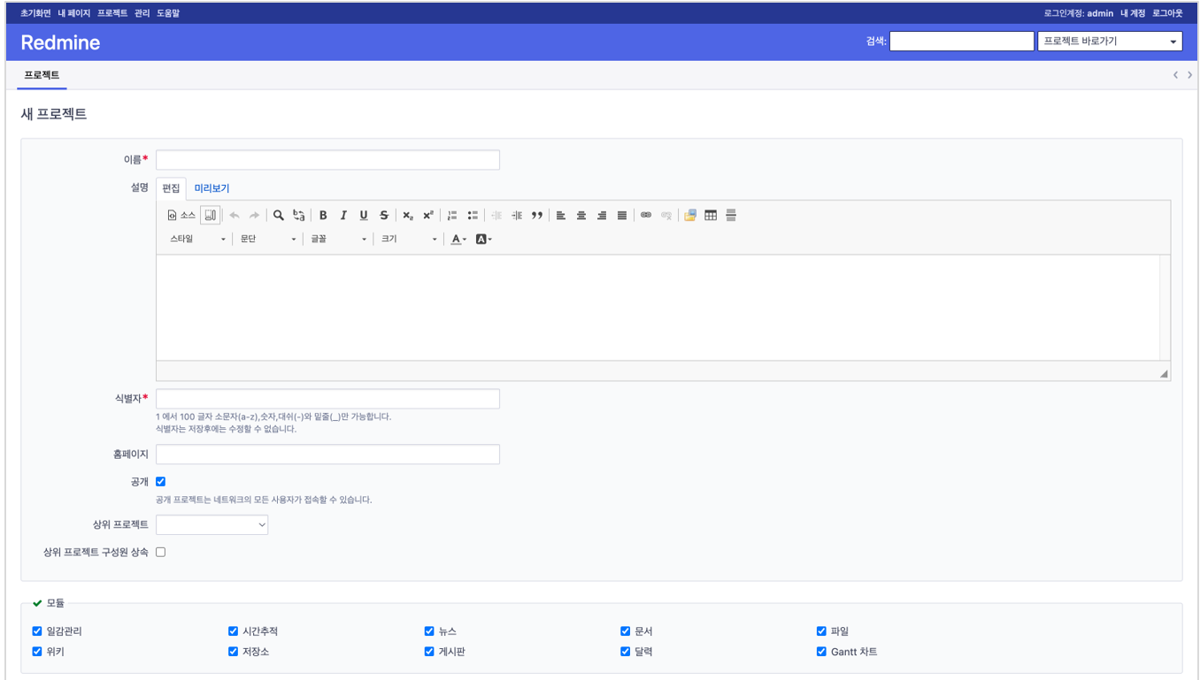Insert a numbered list
The image size is (1200, 680).
coord(452,215)
